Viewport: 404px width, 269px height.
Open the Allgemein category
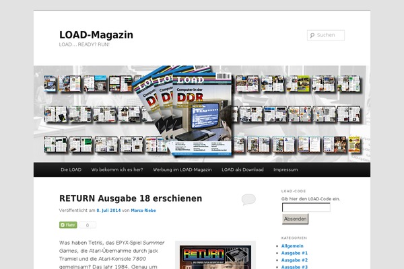(292, 246)
